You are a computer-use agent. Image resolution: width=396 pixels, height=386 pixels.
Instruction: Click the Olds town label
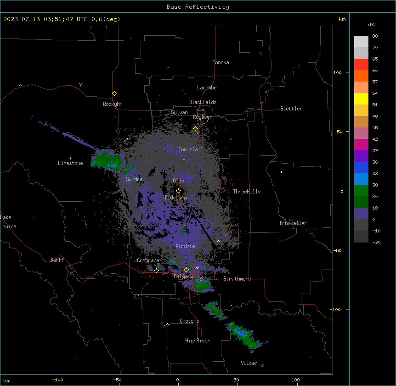tap(178, 181)
